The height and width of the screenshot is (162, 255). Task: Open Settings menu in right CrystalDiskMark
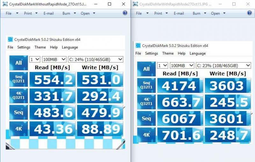coord(152,53)
